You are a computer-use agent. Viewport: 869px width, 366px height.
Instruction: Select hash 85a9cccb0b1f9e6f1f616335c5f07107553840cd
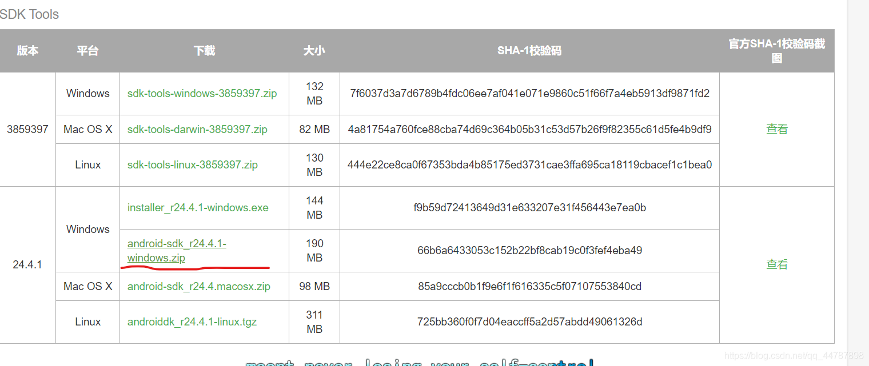[x=529, y=286]
